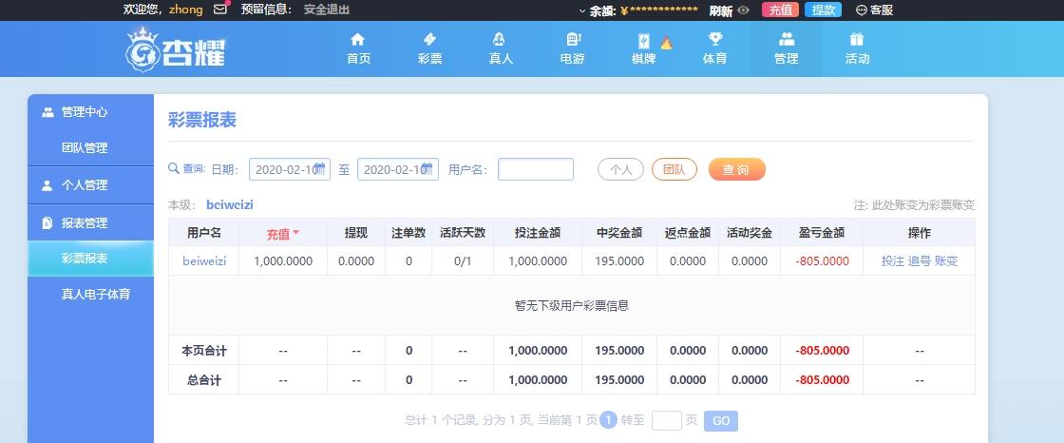Sort table by 充值 column arrow
The height and width of the screenshot is (443, 1064).
[x=295, y=233]
